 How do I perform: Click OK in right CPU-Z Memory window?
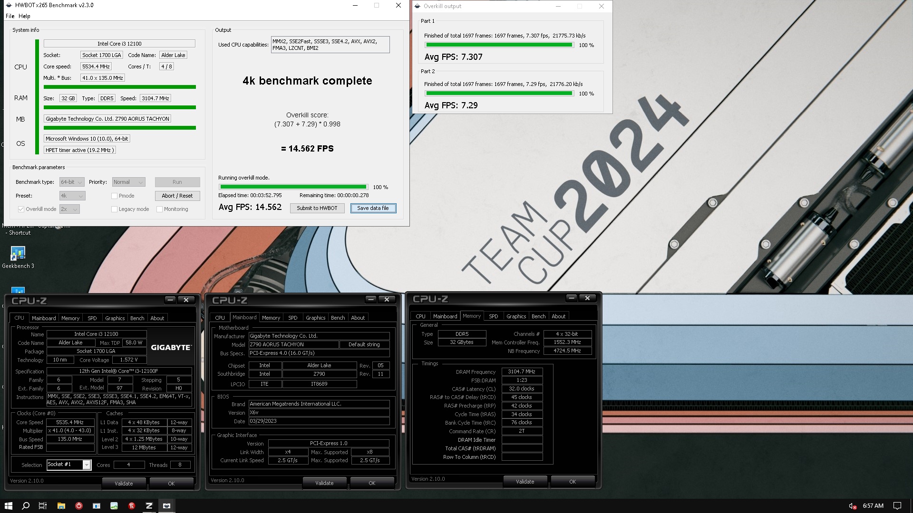[x=573, y=482]
